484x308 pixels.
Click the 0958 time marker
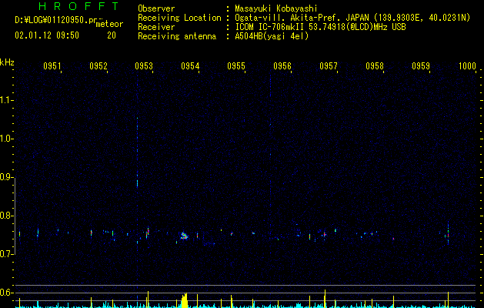pyautogui.click(x=375, y=65)
